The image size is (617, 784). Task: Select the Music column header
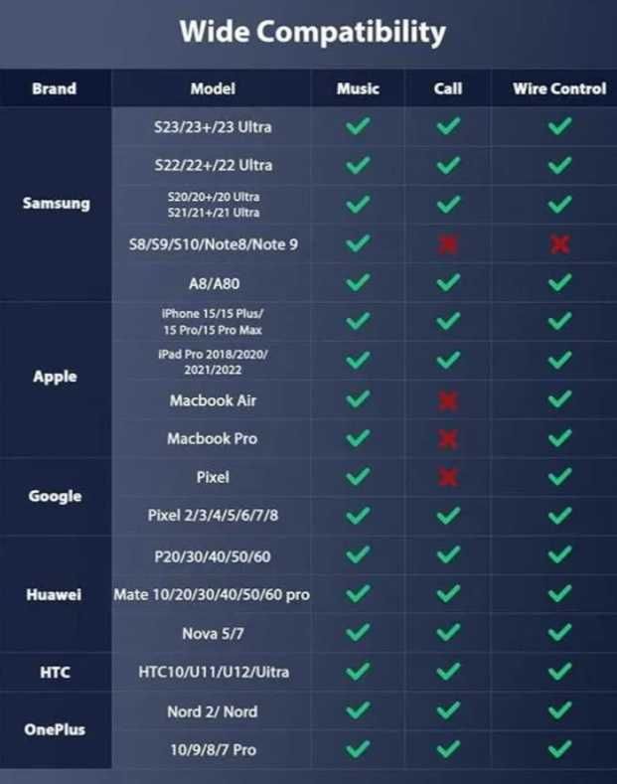358,88
